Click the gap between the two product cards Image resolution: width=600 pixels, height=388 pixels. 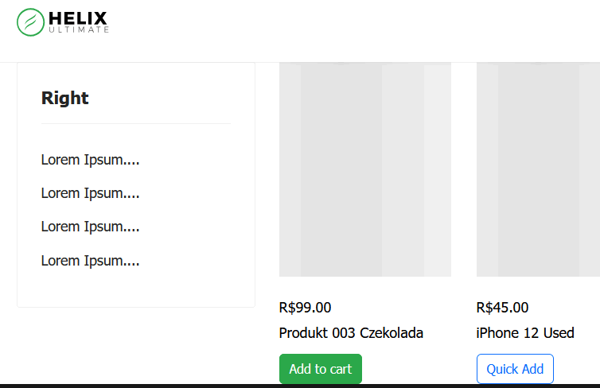463,199
